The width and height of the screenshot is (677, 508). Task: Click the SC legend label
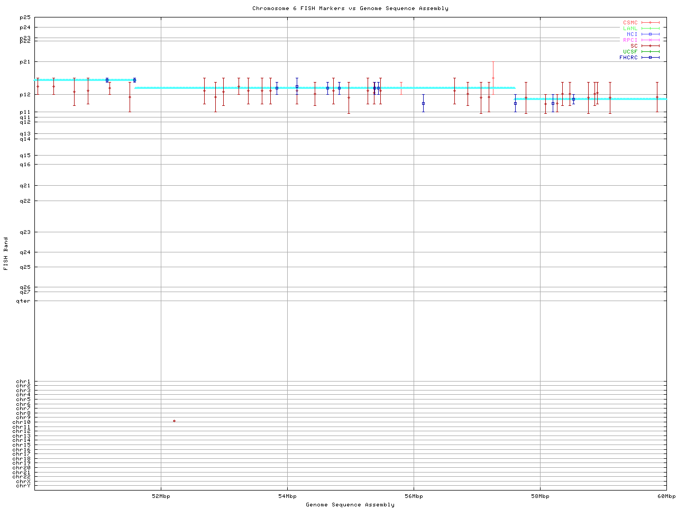[634, 46]
